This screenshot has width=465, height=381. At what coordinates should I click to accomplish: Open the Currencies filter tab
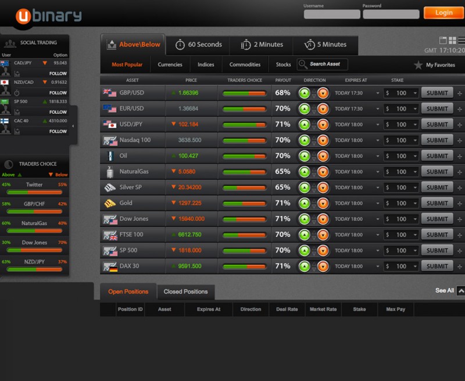(x=170, y=64)
